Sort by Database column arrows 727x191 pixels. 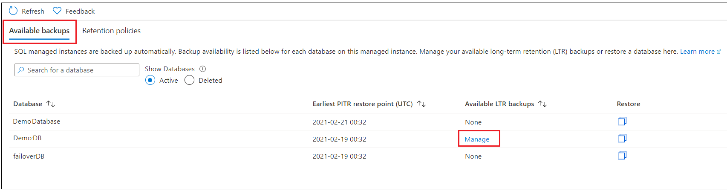tap(51, 104)
